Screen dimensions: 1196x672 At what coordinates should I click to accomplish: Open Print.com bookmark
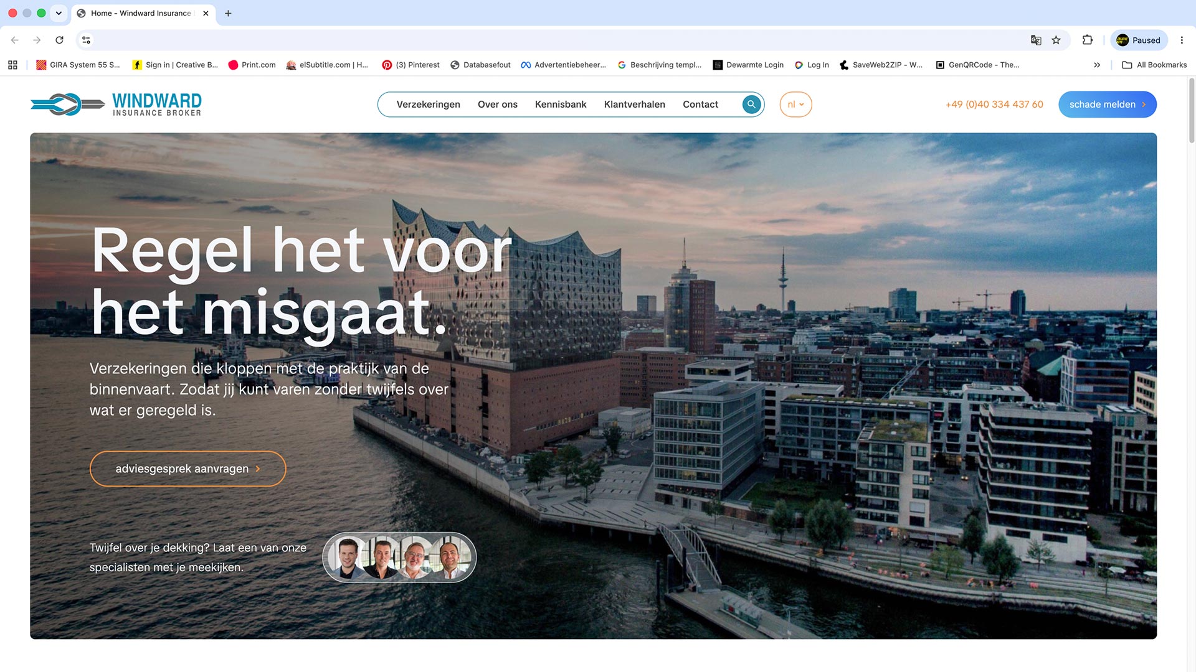pos(252,65)
